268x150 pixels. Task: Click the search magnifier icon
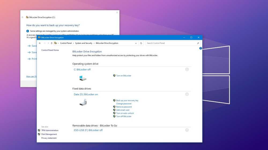pyautogui.click(x=198, y=43)
